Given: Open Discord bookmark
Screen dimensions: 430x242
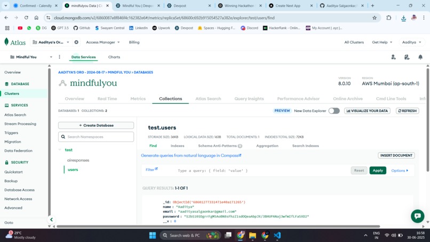Looking at the screenshot, I should coord(249,28).
